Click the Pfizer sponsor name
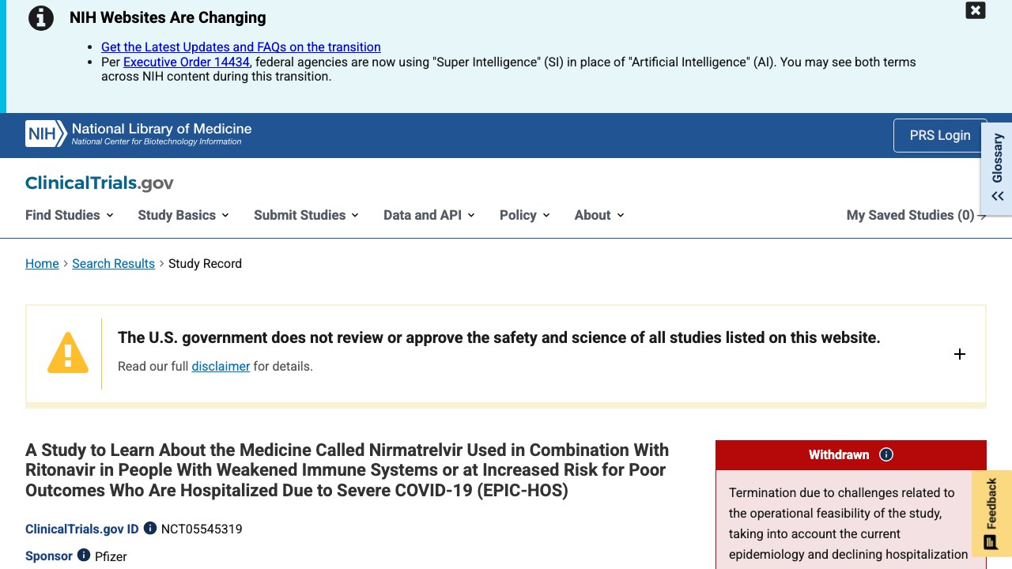 coord(111,556)
